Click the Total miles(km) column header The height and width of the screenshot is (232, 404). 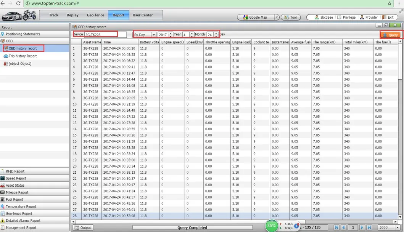[357, 42]
